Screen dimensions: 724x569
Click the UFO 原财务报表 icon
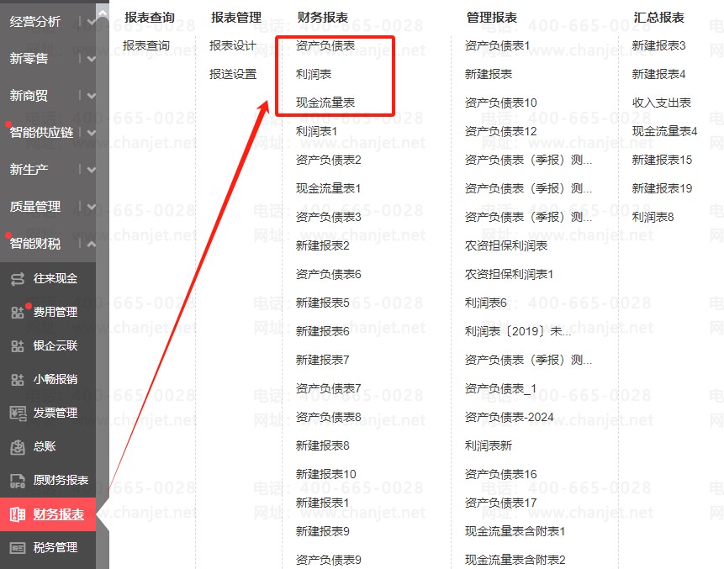point(18,481)
